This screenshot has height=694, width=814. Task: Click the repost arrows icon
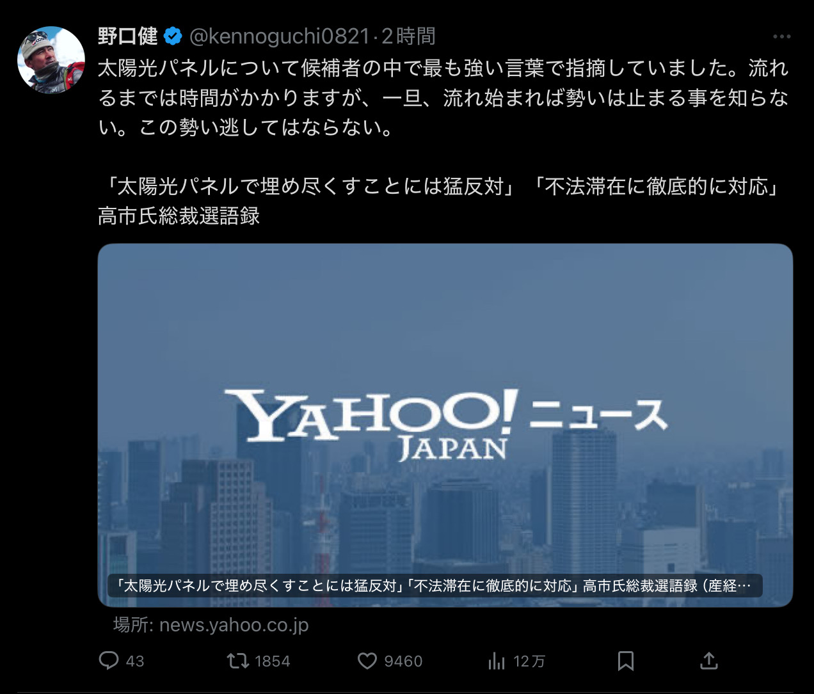[x=238, y=660]
